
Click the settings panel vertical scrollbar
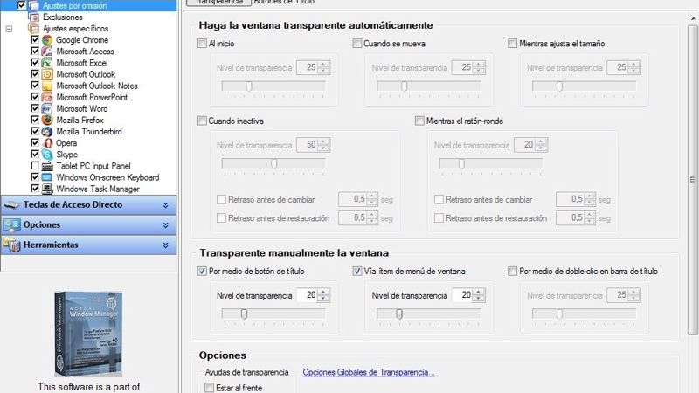click(x=692, y=180)
